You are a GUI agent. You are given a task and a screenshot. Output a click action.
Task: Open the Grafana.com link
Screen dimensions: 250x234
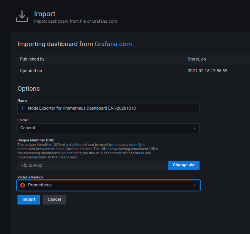click(x=113, y=44)
